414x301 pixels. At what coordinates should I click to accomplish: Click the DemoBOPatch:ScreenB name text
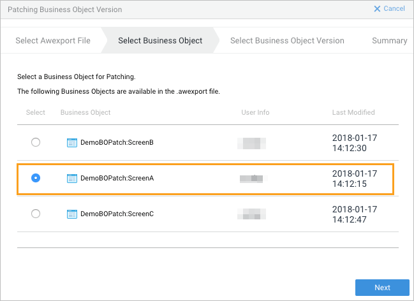117,143
